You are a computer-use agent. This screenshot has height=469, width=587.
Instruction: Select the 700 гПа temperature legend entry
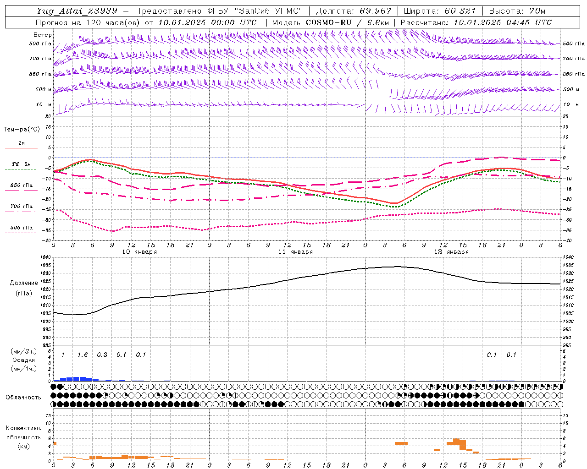[x=22, y=206]
